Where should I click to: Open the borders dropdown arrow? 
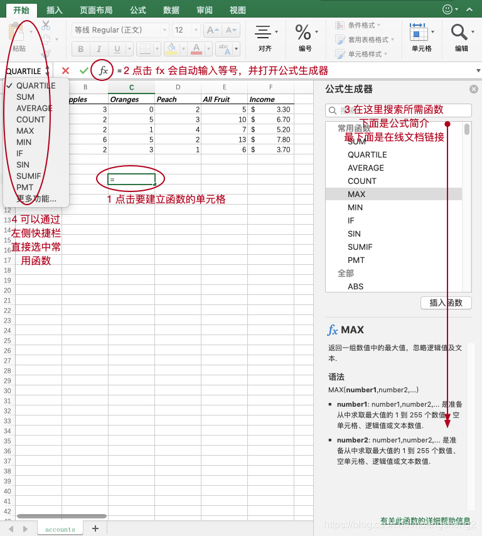point(158,49)
